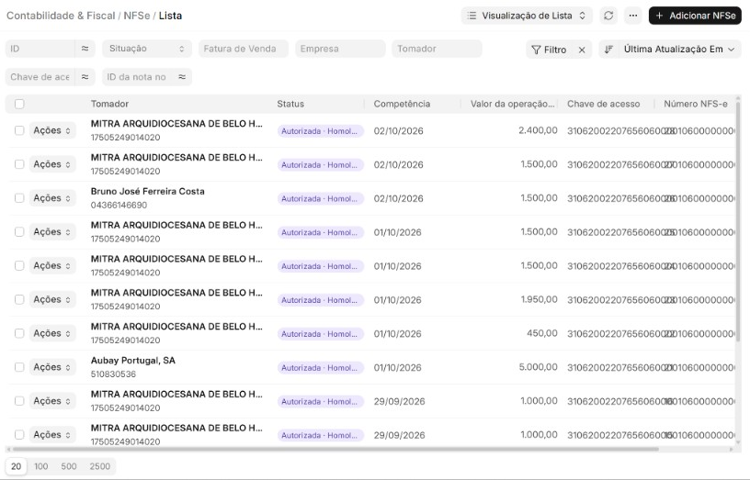The image size is (750, 480).
Task: Click status badge in the Aubay Portugal row
Action: click(x=321, y=368)
